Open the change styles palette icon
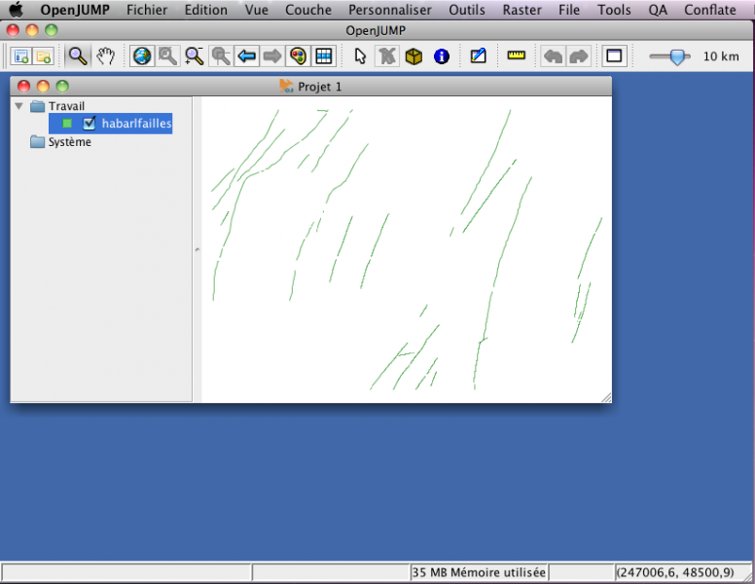Screen dimensions: 755x584 click(x=298, y=56)
